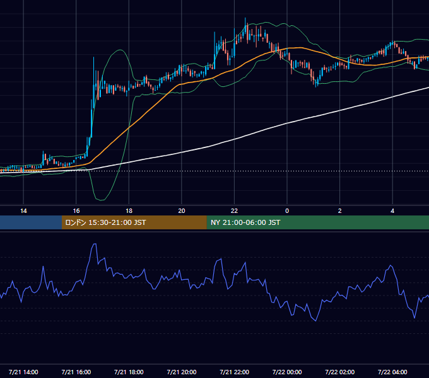
Task: Click the blue session bar before London
Action: (31, 222)
